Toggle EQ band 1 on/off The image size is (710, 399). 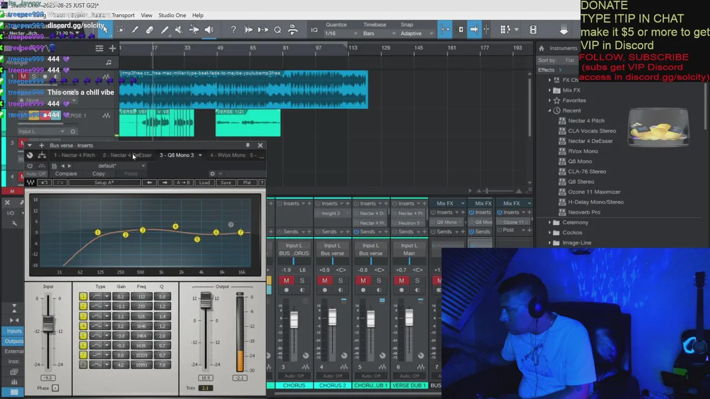[x=83, y=296]
